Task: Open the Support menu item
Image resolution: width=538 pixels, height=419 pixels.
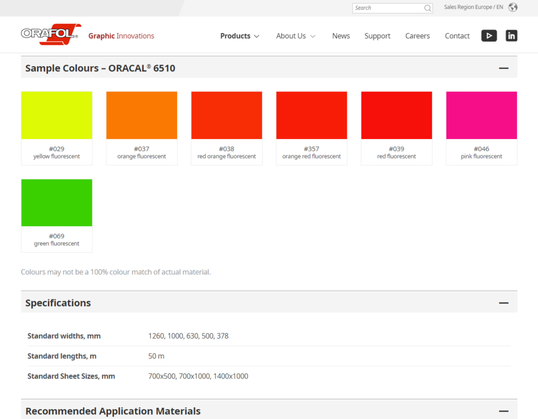Action: click(x=377, y=36)
